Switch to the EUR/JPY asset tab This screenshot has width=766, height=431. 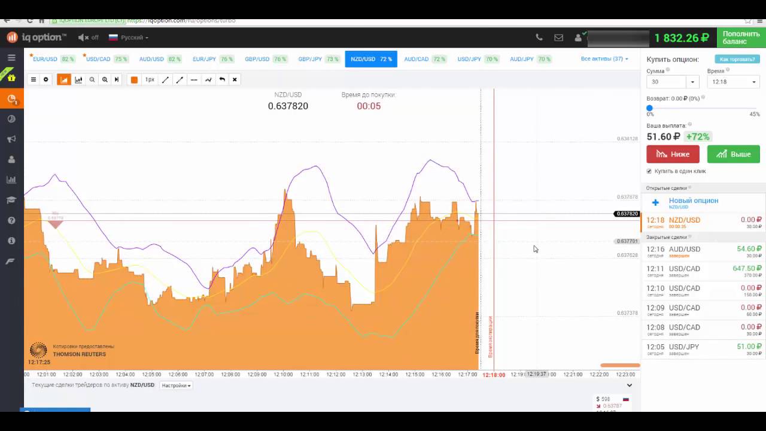[x=212, y=59]
